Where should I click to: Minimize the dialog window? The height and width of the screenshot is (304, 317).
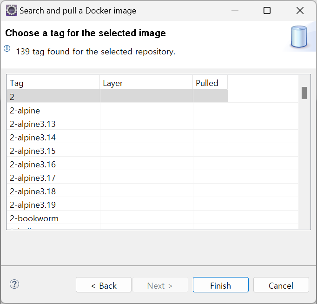coord(234,10)
